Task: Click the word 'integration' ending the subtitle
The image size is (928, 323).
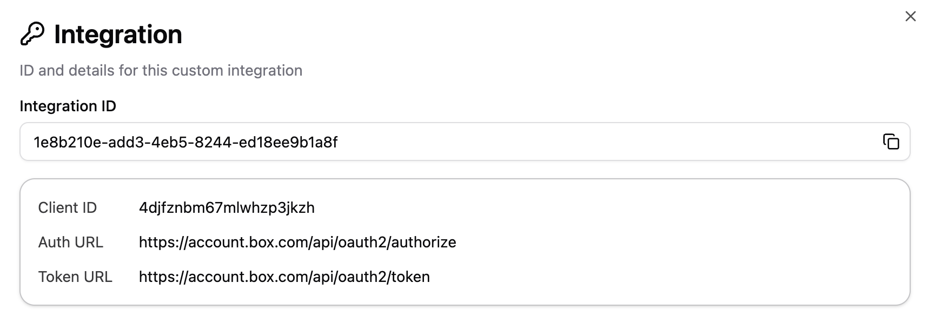Action: click(264, 71)
